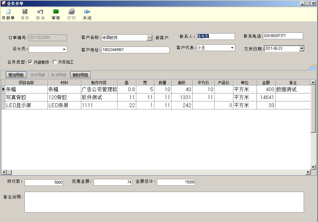Select the 写真背胶 row in table
The height and width of the screenshot is (222, 318).
26,98
